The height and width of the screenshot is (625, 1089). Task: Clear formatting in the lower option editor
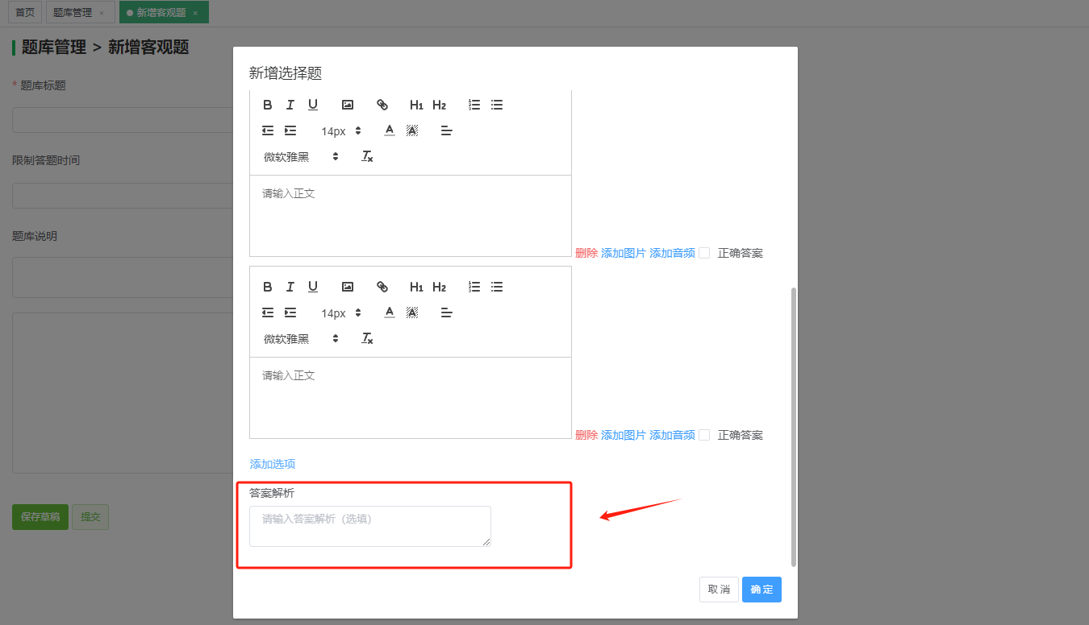coord(367,339)
